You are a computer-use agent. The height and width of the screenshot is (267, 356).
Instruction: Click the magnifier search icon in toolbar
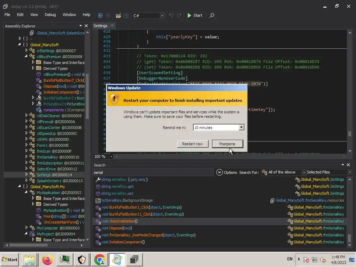[212, 15]
